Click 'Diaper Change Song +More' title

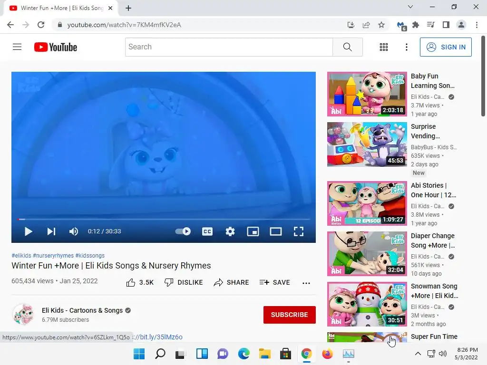click(433, 240)
